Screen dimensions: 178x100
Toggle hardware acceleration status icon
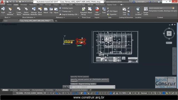pyautogui.click(x=164, y=93)
